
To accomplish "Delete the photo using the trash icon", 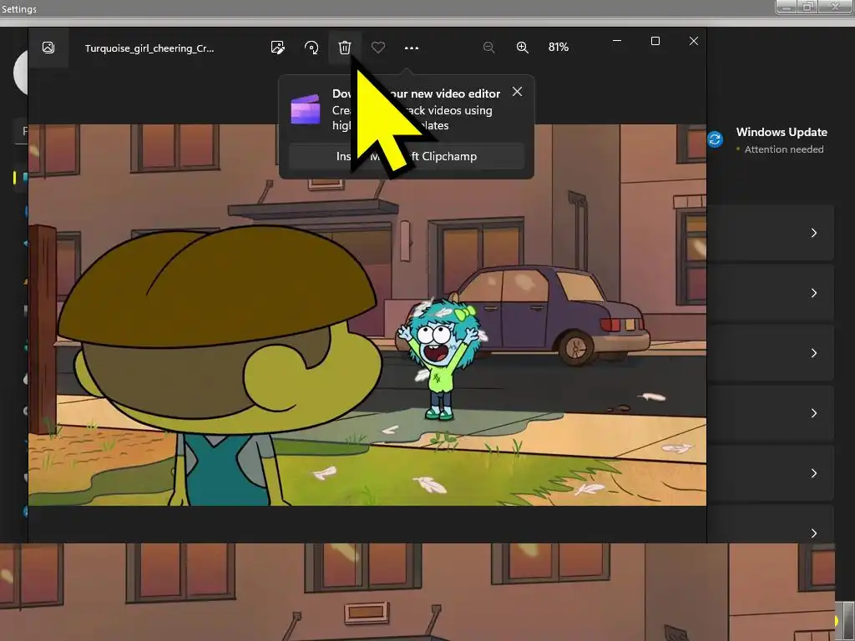I will pos(345,48).
